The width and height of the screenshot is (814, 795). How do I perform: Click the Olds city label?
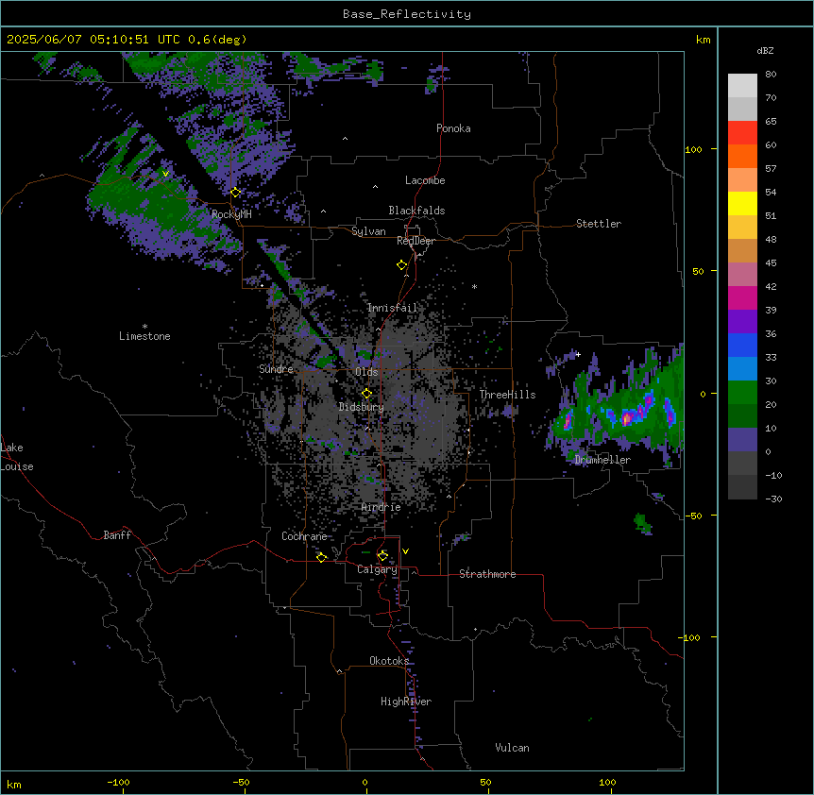pos(366,372)
